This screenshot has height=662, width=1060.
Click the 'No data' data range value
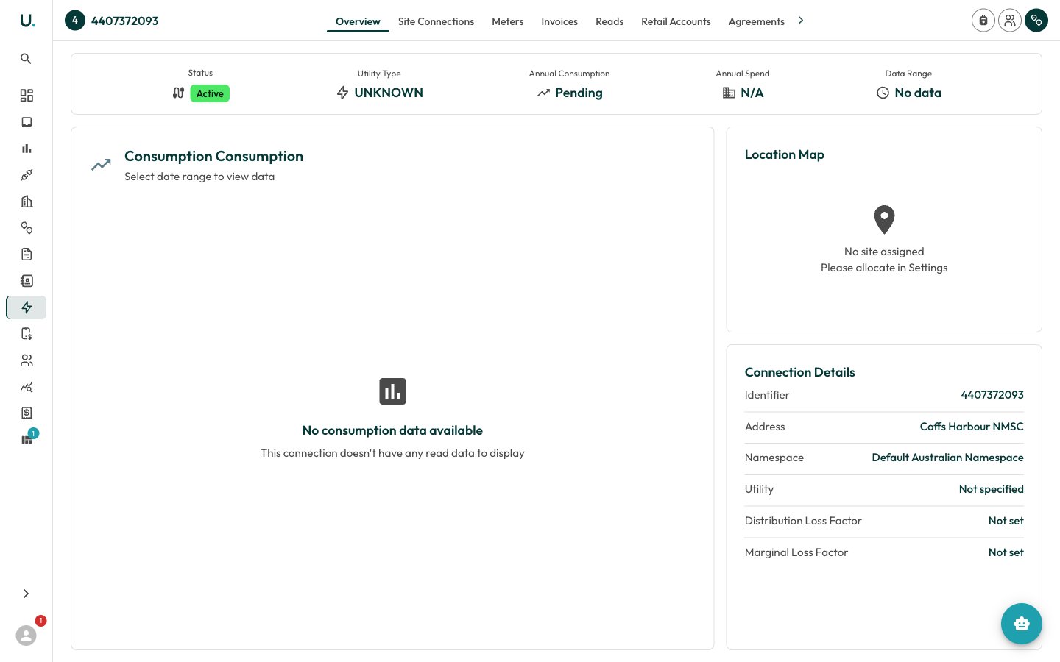coord(918,93)
